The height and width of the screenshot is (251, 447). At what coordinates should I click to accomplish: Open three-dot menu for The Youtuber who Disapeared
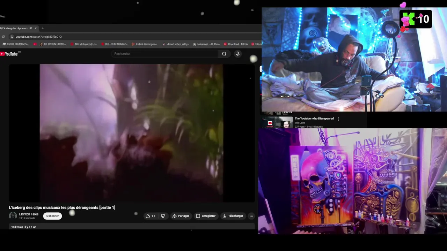(338, 119)
